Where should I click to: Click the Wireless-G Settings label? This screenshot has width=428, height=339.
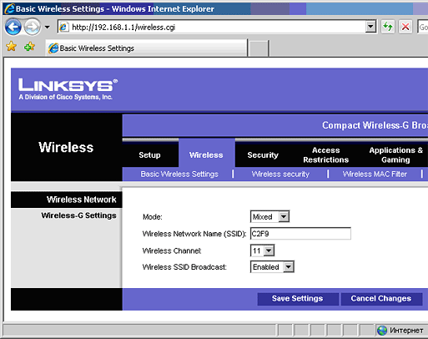point(78,215)
